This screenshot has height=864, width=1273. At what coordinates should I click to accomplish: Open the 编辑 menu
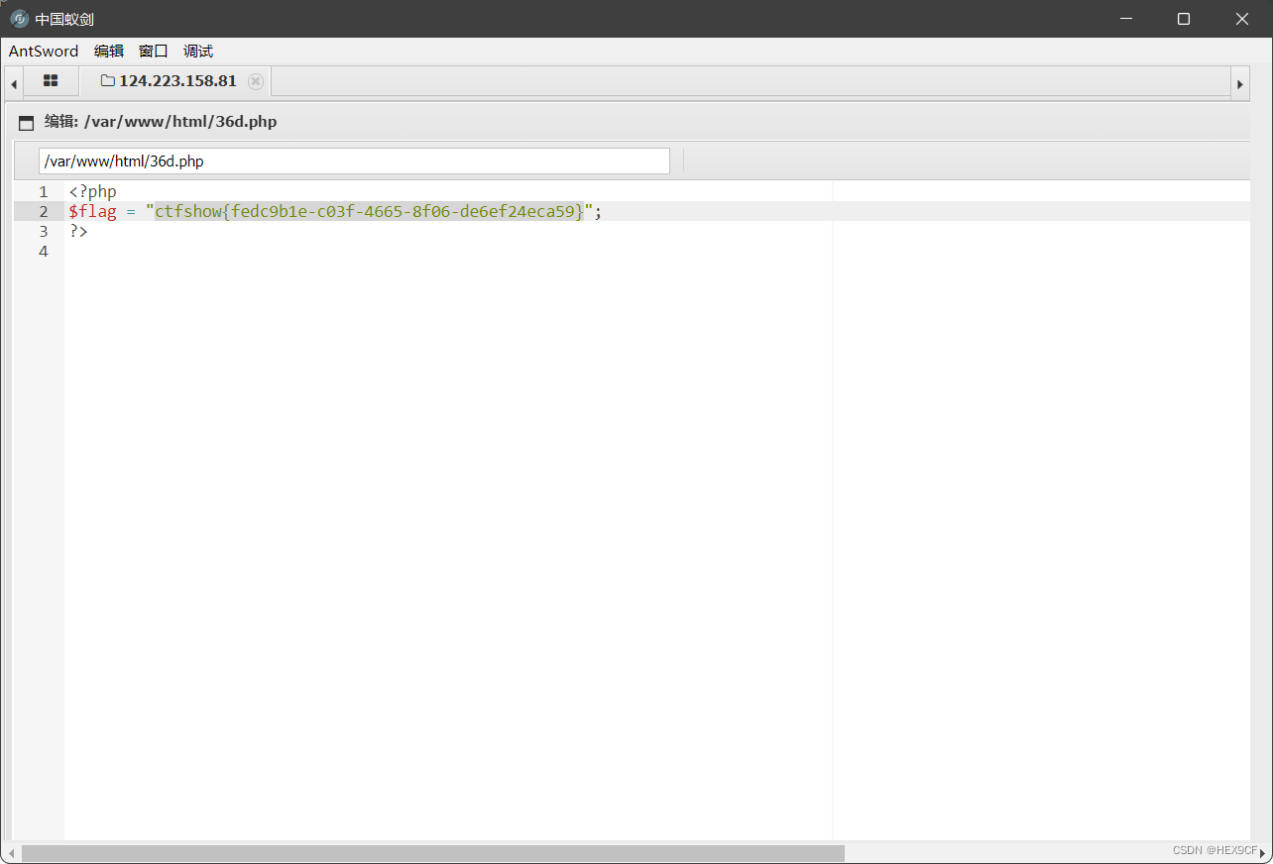[109, 52]
